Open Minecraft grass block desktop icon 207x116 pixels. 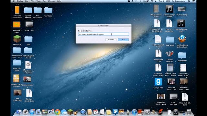pyautogui.click(x=17, y=39)
